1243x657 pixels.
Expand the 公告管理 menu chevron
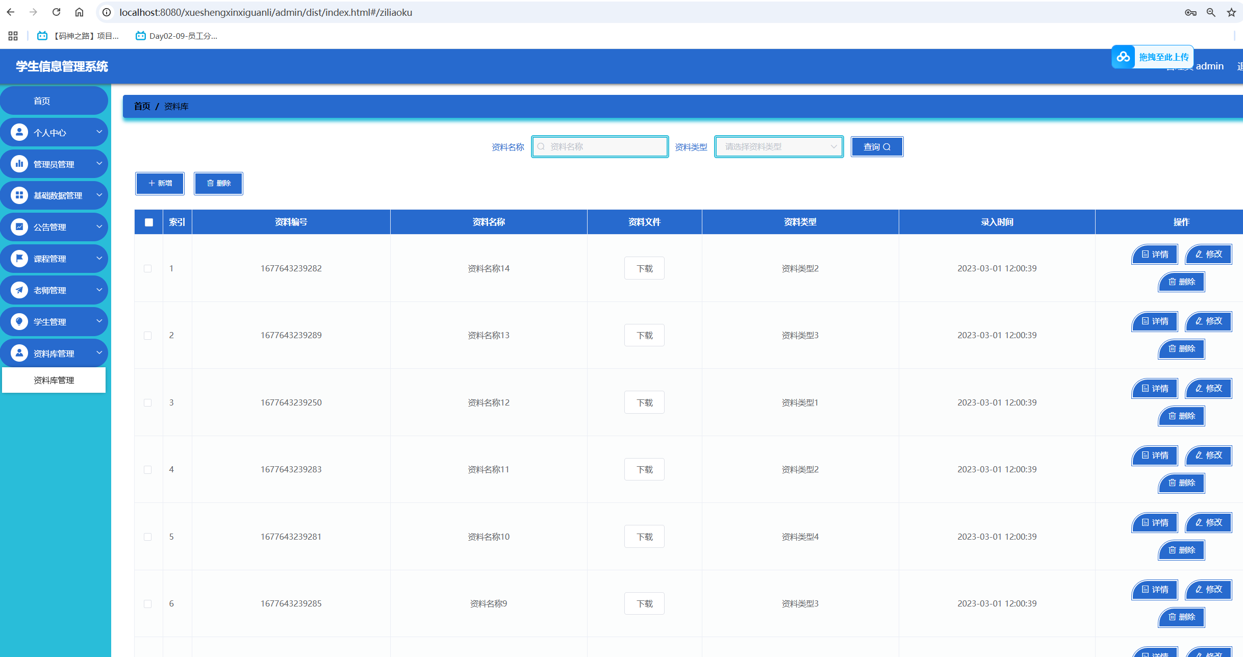pyautogui.click(x=99, y=226)
